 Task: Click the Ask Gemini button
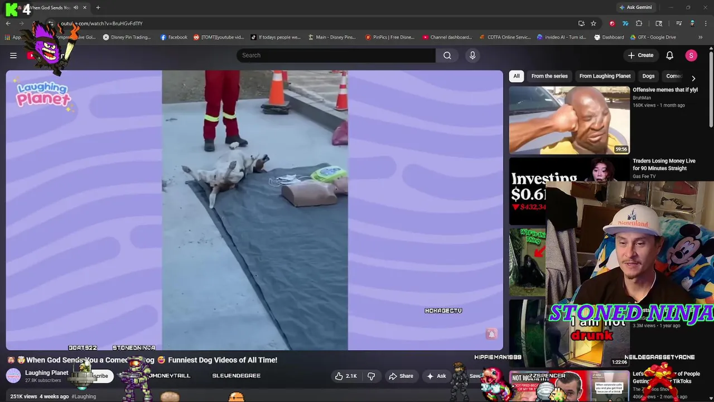[635, 7]
